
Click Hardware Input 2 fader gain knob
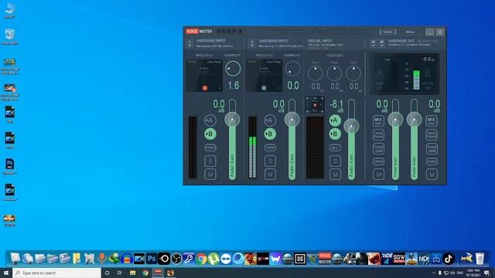coord(292,120)
